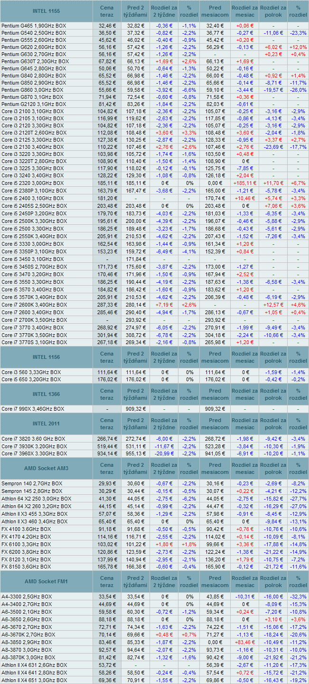Click Pentium G860 3,0GHz BOX entry
The width and height of the screenshot is (309, 684).
pyautogui.click(x=32, y=90)
